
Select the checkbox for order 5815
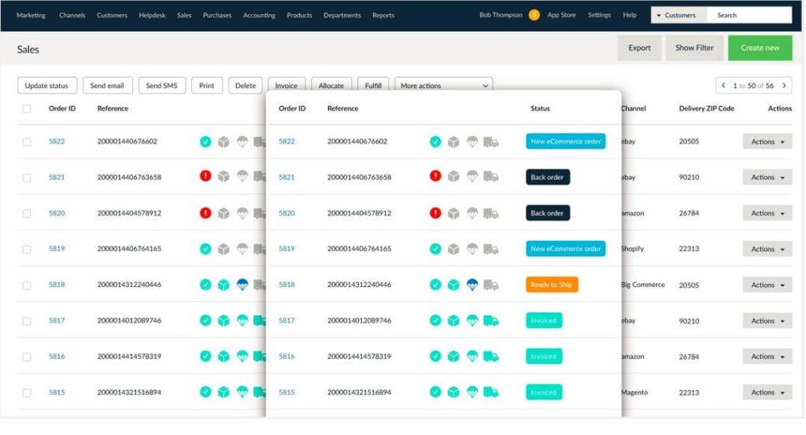click(x=27, y=393)
